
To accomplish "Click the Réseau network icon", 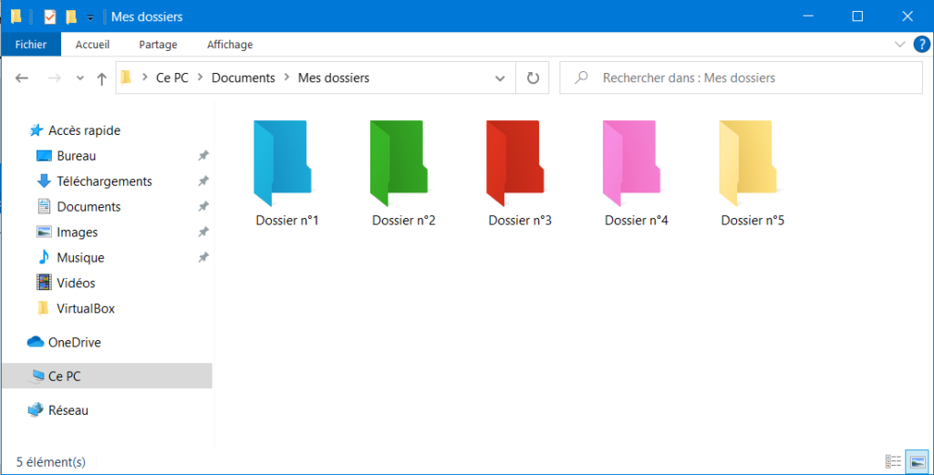I will (36, 410).
